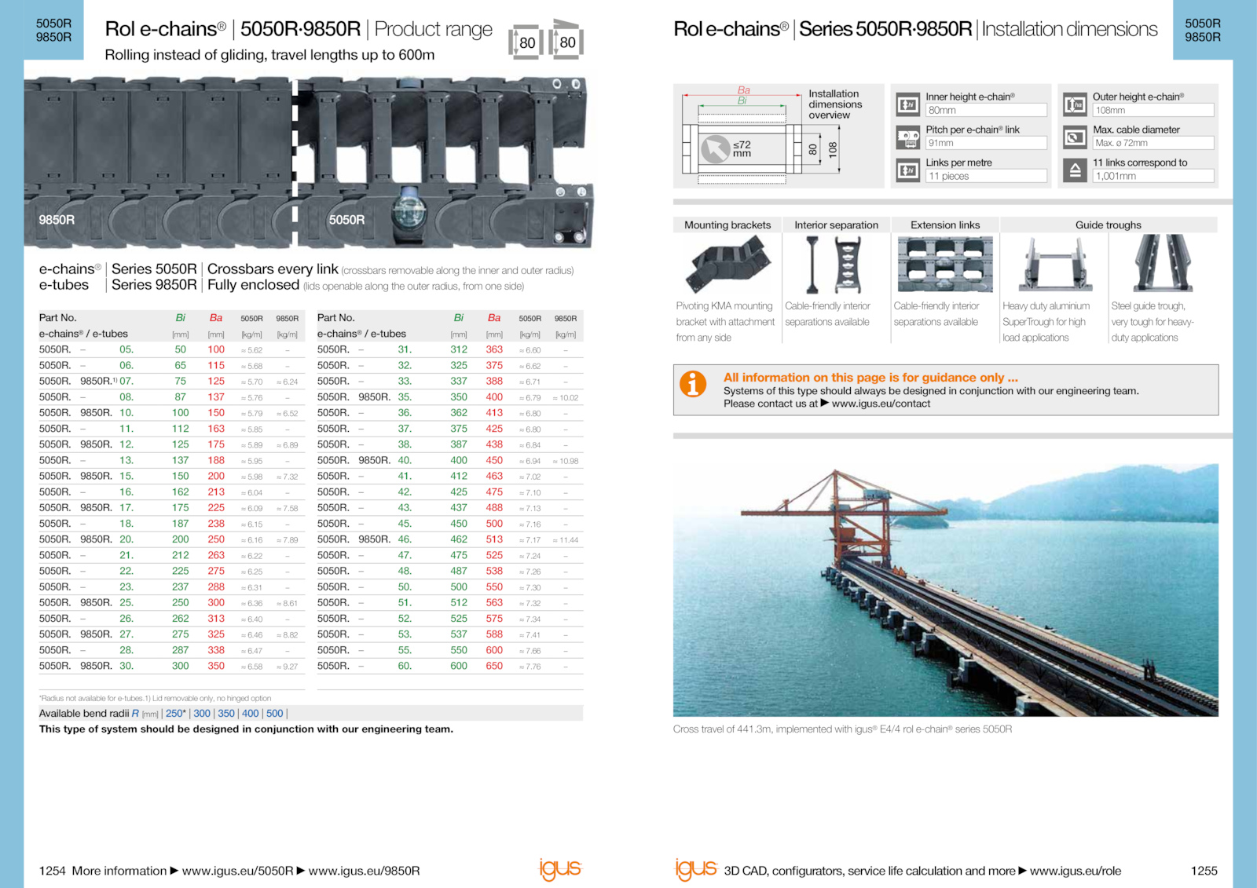Click the cable arrow icon in dimension diagram
This screenshot has width=1257, height=888.
coord(715,149)
